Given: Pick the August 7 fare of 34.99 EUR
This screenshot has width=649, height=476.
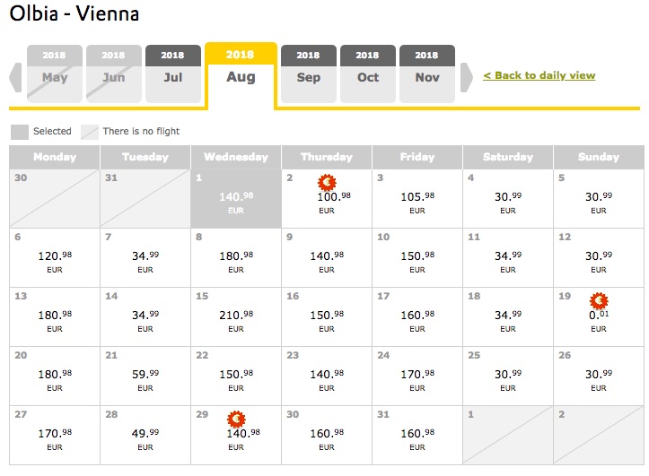Looking at the screenshot, I should tap(145, 258).
